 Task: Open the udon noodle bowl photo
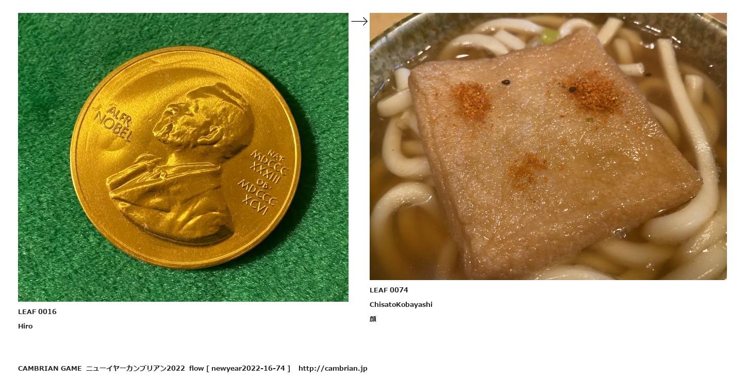point(548,146)
